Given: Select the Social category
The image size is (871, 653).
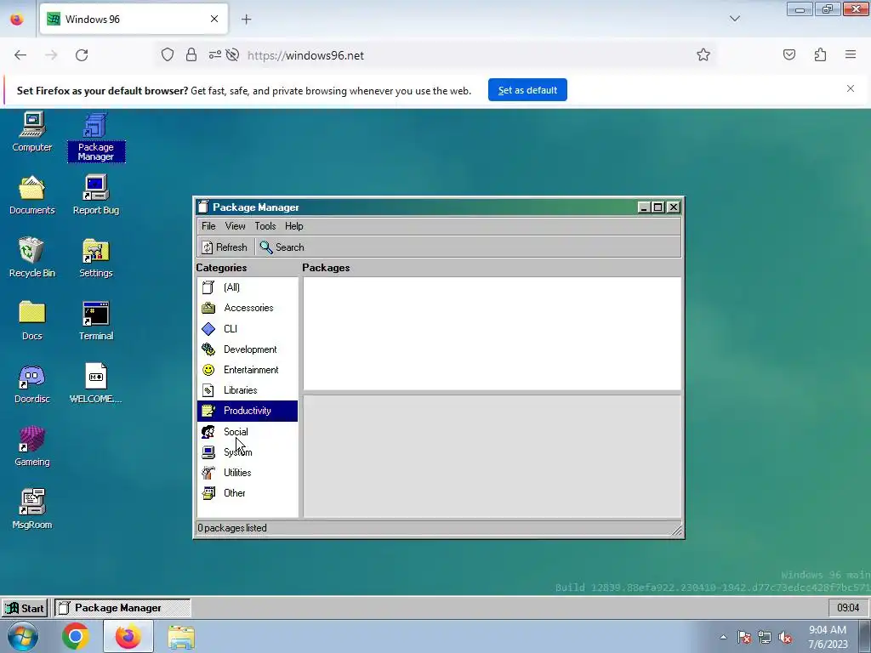Looking at the screenshot, I should [x=248, y=431].
